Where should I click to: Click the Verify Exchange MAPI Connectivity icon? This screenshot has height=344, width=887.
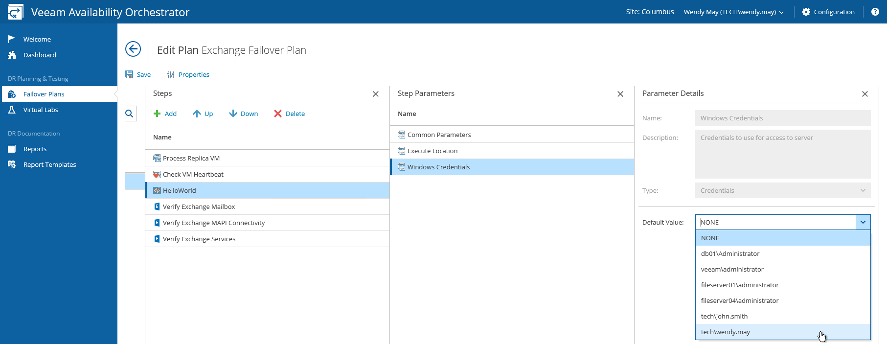tap(157, 223)
